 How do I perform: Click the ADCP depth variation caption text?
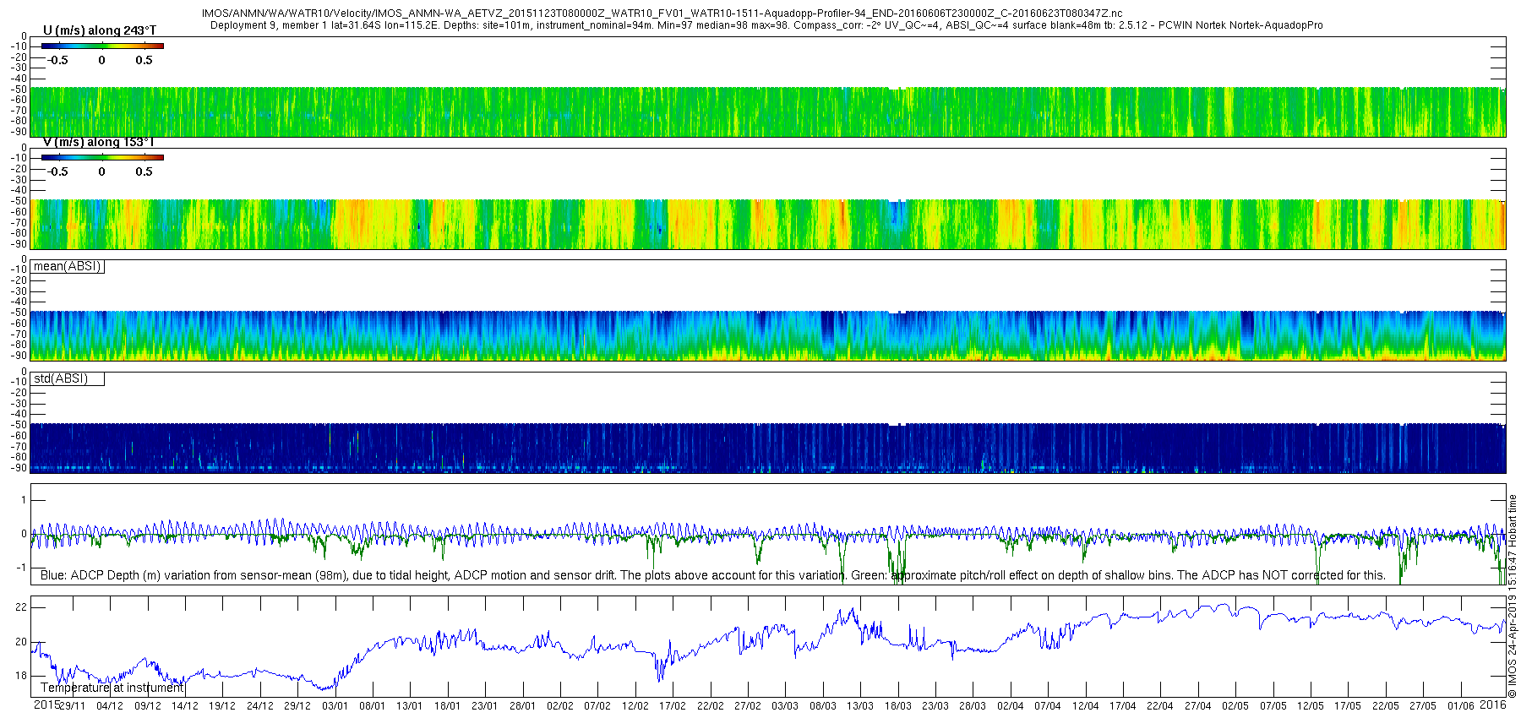(x=712, y=575)
